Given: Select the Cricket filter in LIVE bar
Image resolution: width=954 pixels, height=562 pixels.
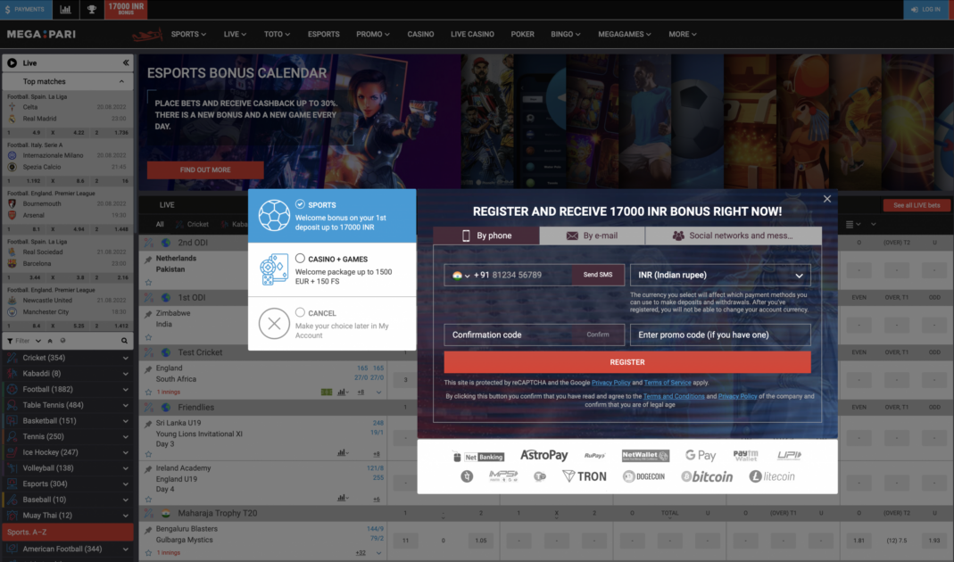Looking at the screenshot, I should [192, 225].
